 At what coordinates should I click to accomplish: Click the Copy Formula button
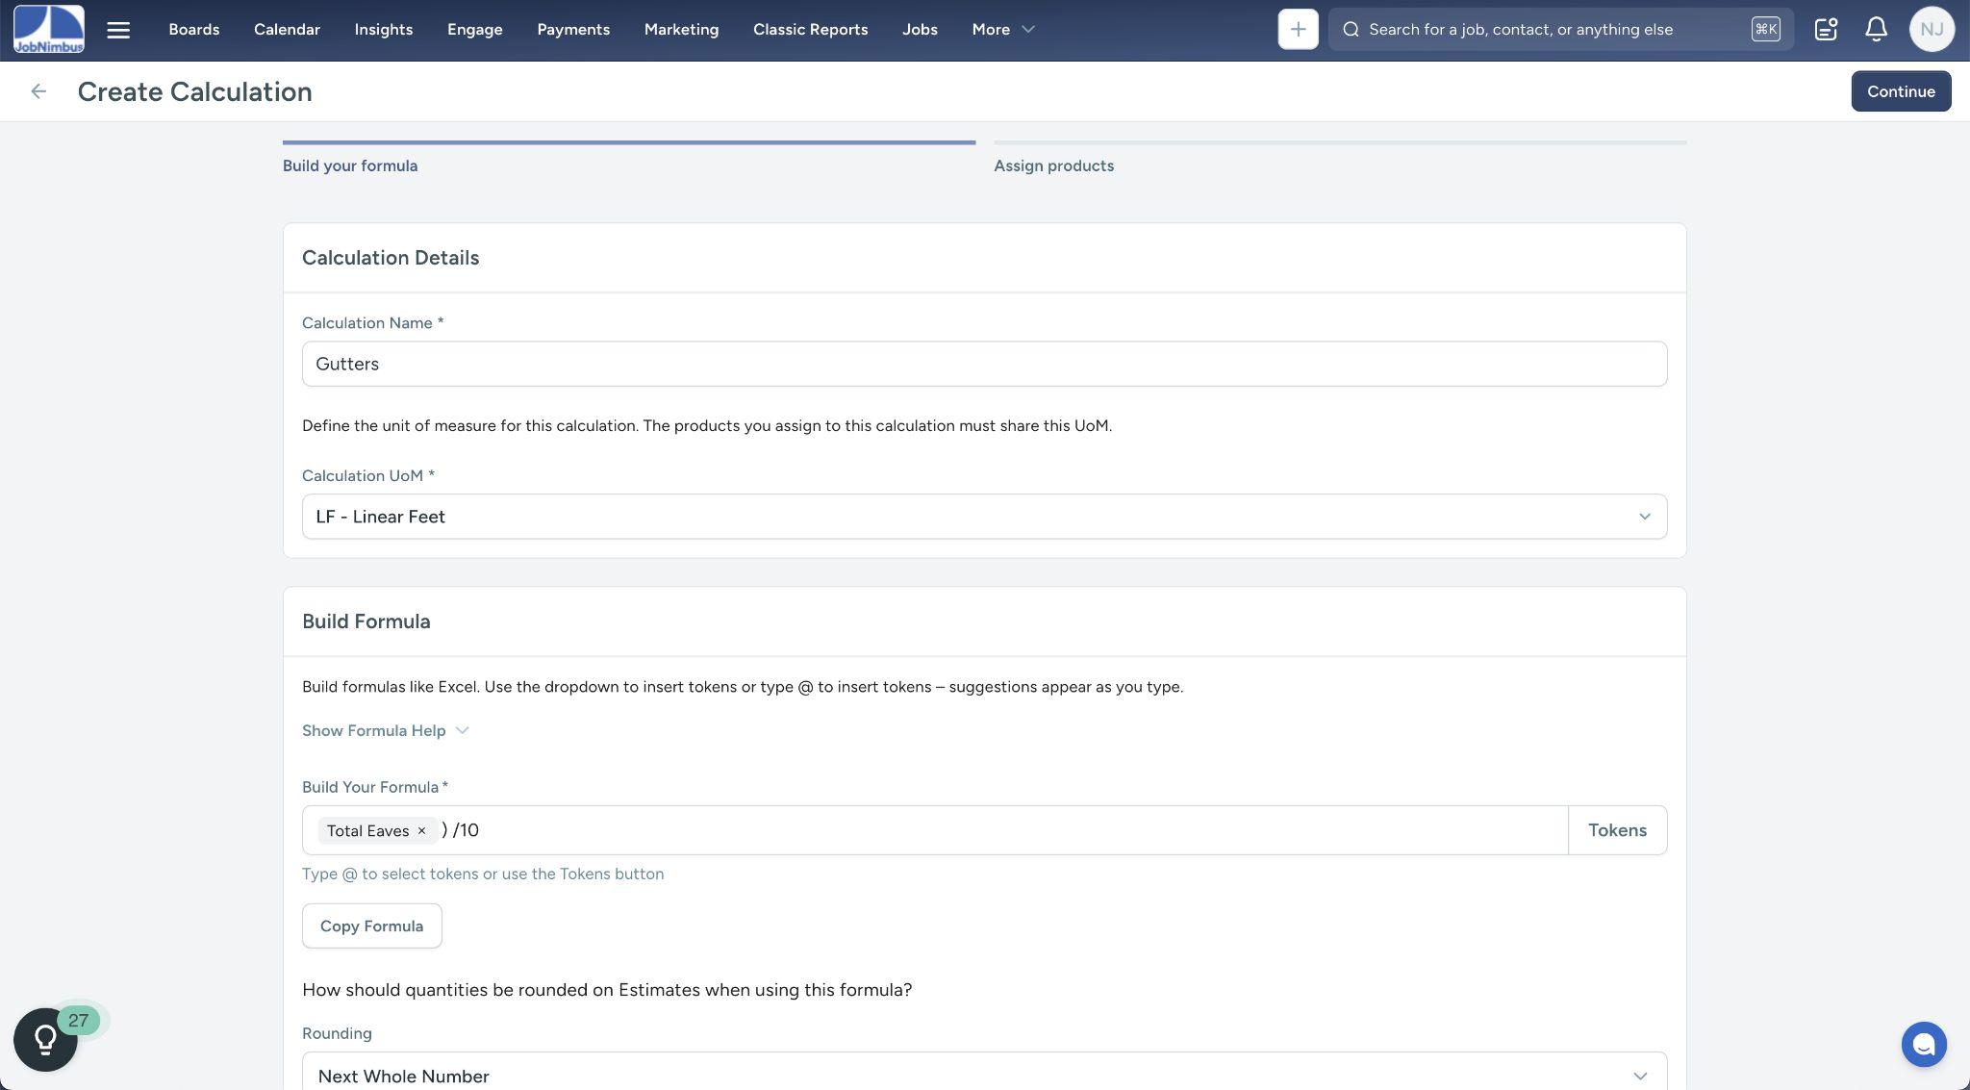(x=371, y=925)
